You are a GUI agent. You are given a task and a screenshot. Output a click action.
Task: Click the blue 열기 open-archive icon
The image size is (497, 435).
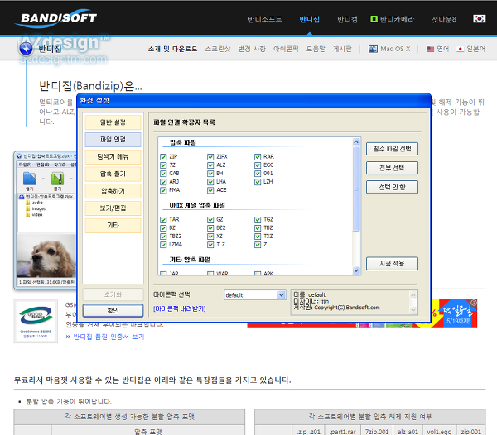[x=30, y=179]
